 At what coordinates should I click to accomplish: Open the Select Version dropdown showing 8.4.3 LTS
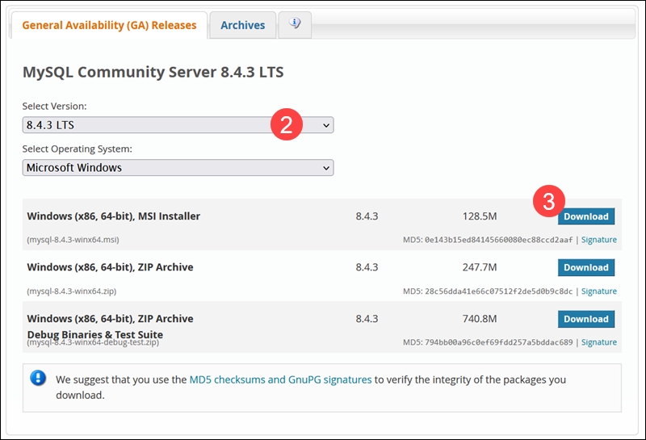pyautogui.click(x=178, y=125)
